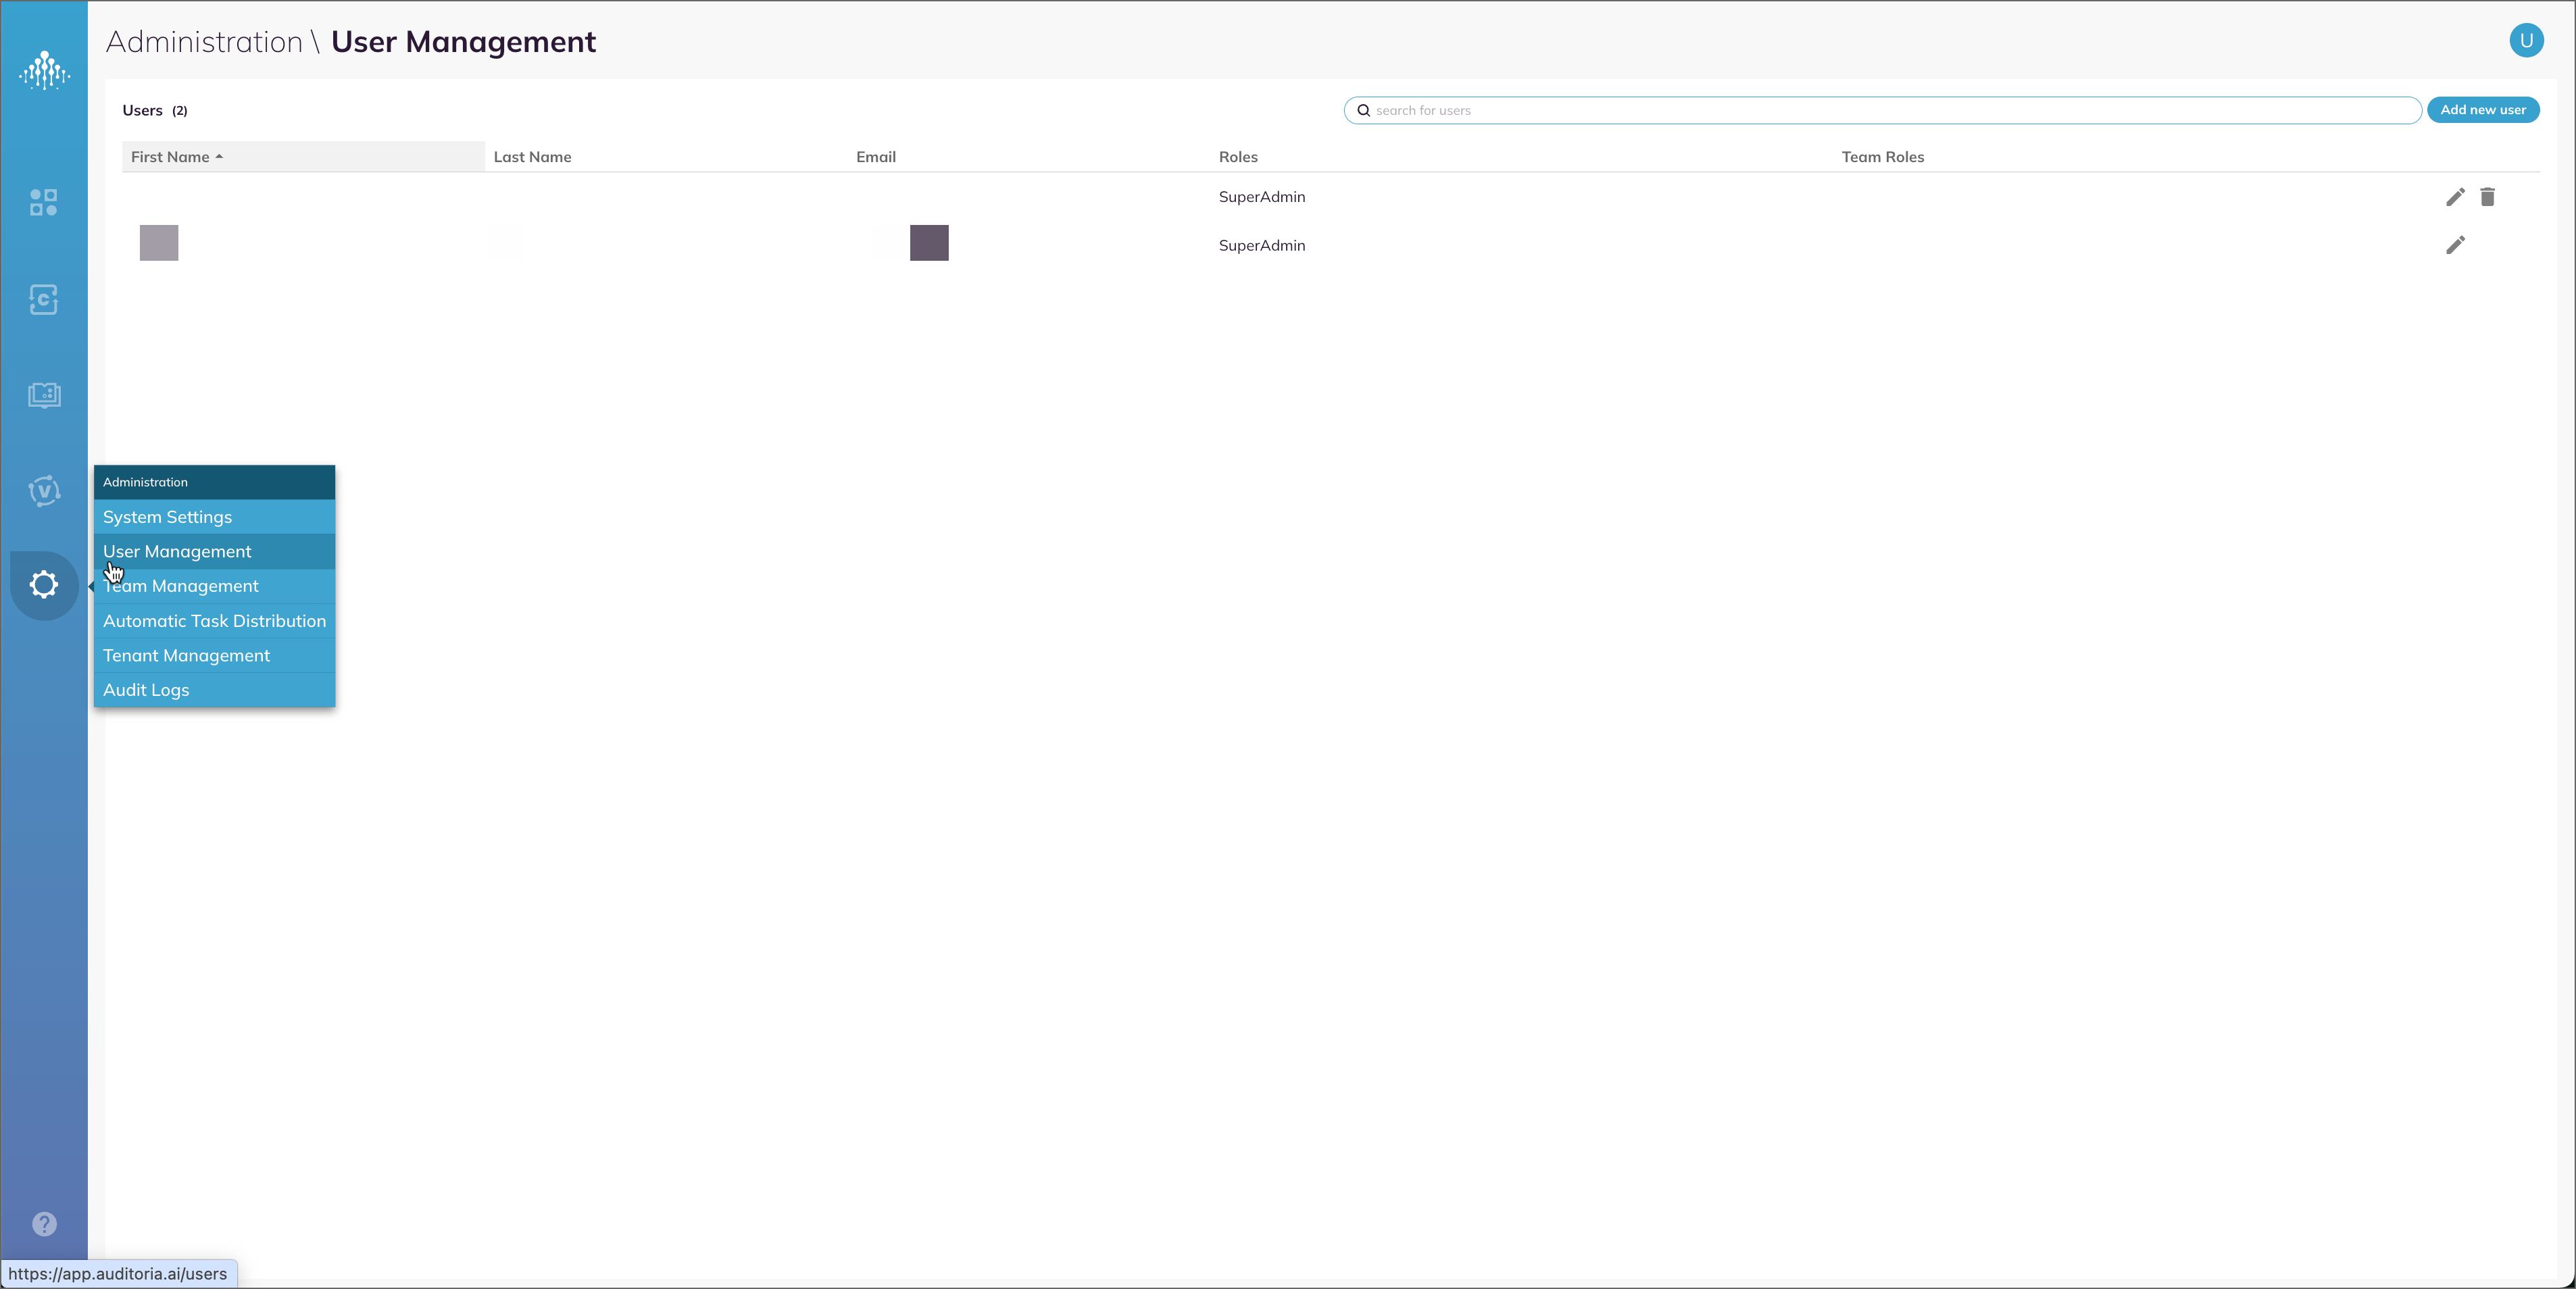
Task: Open System Settings from Administration menu
Action: tap(166, 517)
